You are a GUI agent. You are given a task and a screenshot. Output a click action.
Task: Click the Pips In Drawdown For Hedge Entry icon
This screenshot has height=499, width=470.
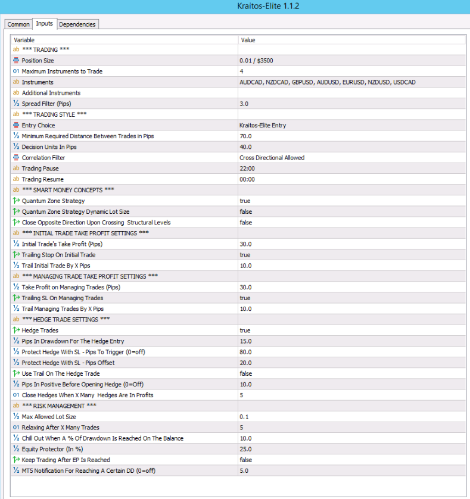[x=16, y=341]
